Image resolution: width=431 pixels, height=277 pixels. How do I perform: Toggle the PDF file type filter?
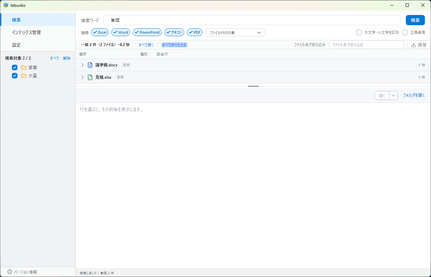pos(195,32)
